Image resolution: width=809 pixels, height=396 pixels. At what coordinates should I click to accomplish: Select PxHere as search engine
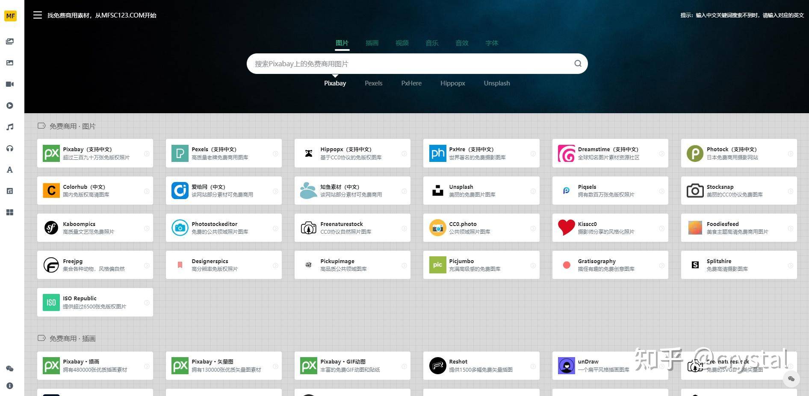click(x=411, y=83)
